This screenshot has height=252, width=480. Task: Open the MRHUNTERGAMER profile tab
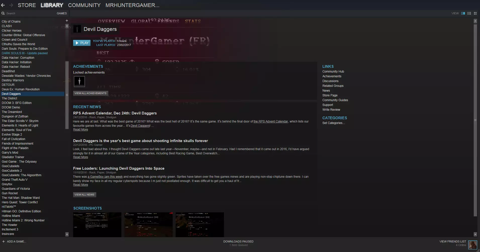click(132, 5)
